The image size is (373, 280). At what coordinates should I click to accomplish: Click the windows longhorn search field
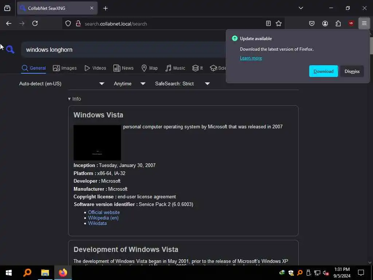coord(124,50)
